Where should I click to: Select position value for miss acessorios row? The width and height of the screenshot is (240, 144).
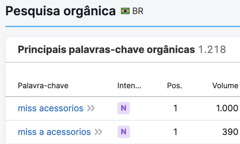coord(175,108)
